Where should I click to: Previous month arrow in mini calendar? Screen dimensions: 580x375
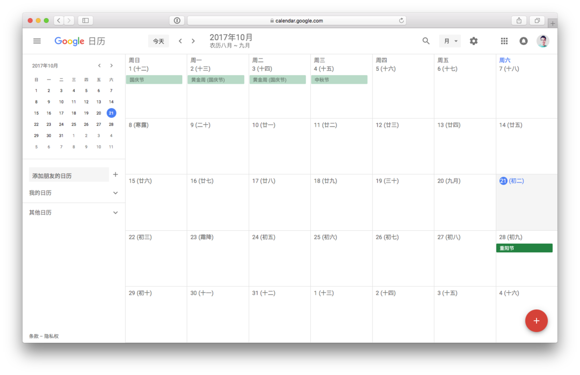click(x=99, y=65)
